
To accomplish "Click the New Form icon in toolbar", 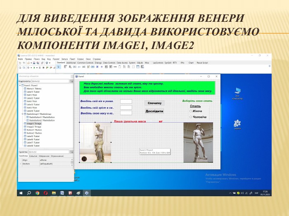I will coord(24,63).
